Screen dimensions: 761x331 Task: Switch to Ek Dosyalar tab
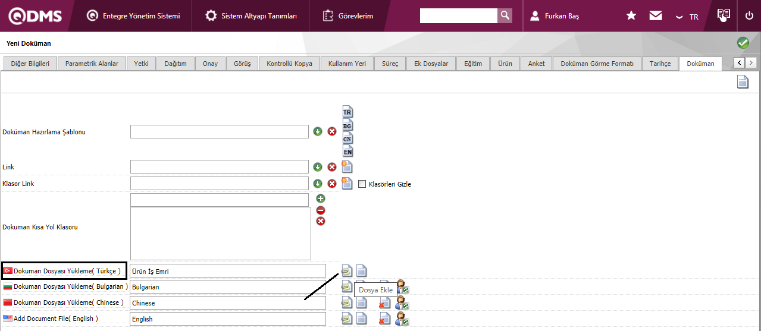pos(431,64)
